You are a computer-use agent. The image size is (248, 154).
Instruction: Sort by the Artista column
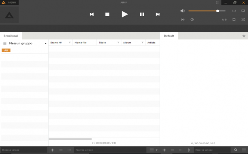click(x=152, y=43)
